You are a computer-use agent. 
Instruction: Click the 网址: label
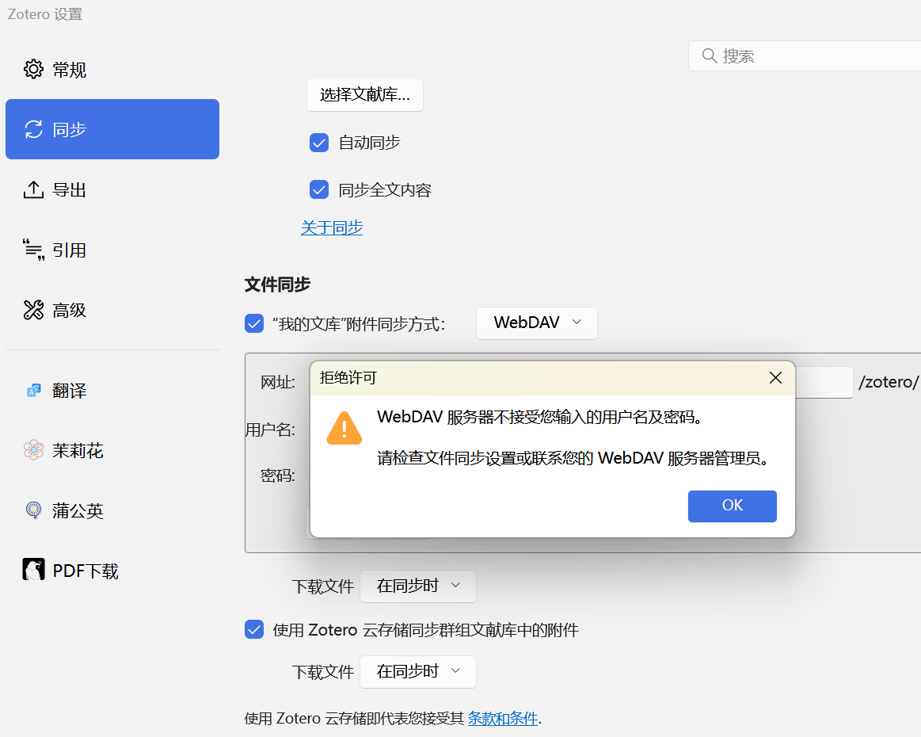[278, 382]
